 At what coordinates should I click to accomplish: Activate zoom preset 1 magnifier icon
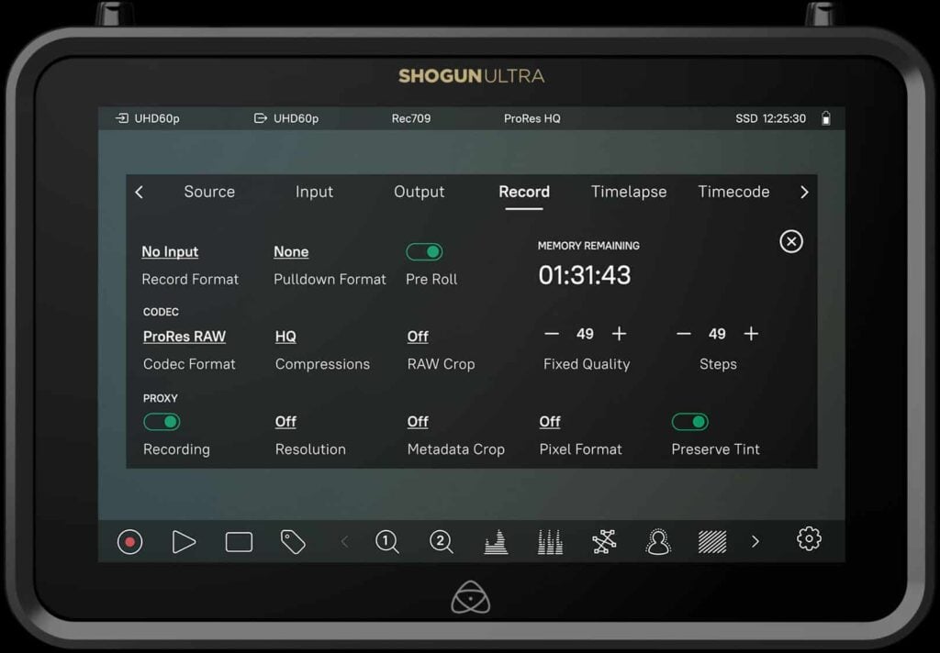point(386,542)
